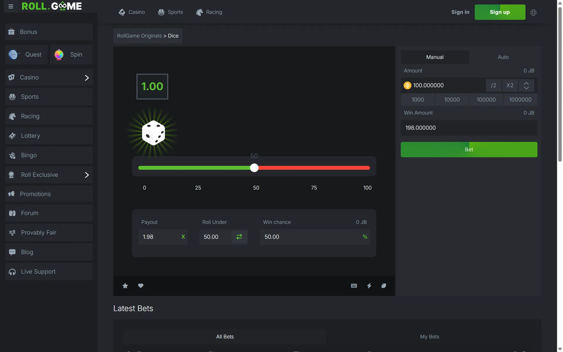The width and height of the screenshot is (563, 352).
Task: Click the Quest target icon
Action: click(x=13, y=55)
